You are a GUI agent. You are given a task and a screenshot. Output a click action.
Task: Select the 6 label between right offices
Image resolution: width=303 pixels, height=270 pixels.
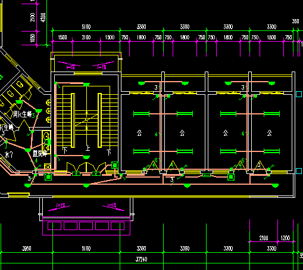tap(243, 160)
